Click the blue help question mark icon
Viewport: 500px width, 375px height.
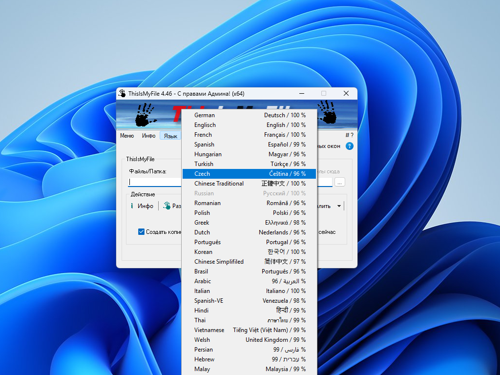pyautogui.click(x=350, y=146)
